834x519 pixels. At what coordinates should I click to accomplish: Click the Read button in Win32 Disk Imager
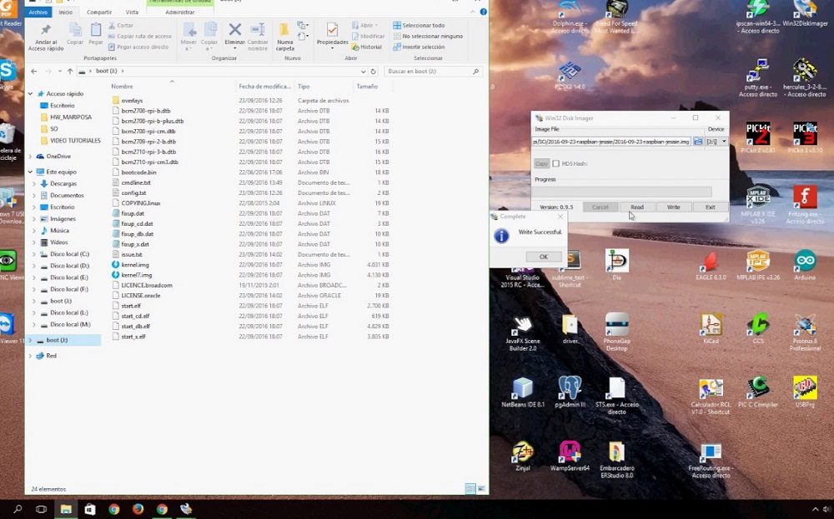tap(636, 207)
